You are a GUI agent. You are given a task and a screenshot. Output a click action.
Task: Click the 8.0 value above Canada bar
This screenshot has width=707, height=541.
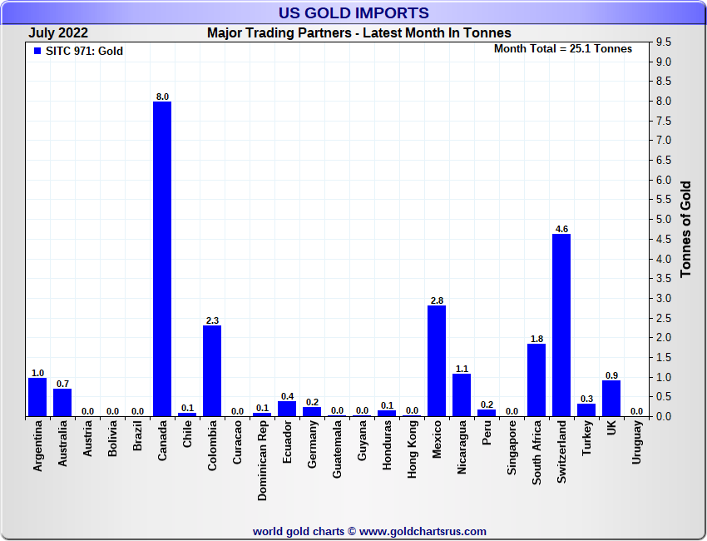[162, 97]
